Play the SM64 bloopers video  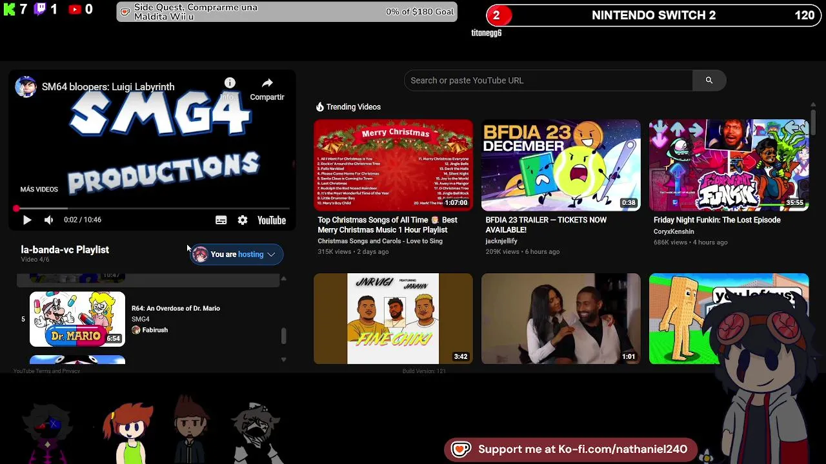point(27,220)
